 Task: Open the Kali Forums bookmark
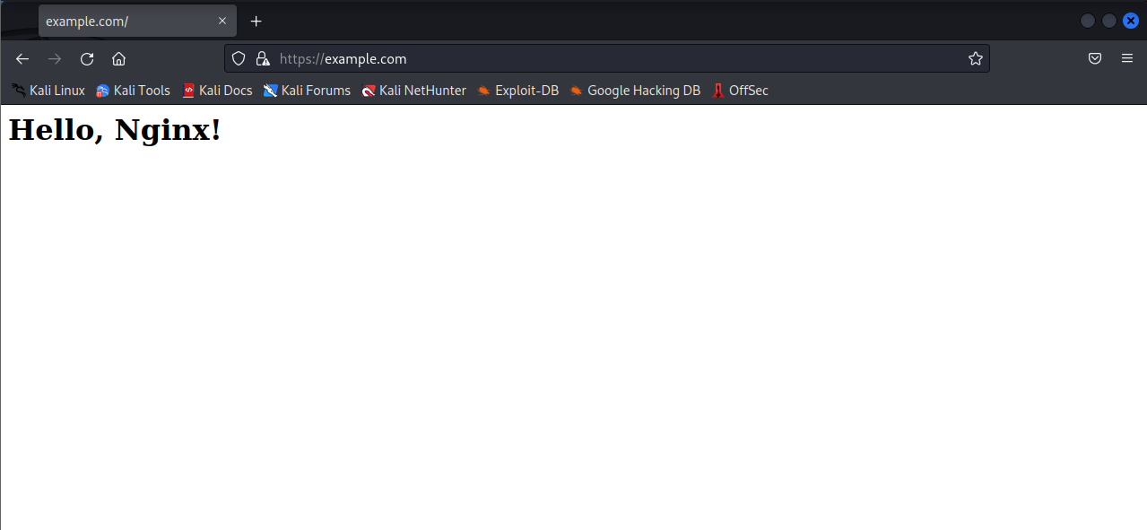point(307,91)
